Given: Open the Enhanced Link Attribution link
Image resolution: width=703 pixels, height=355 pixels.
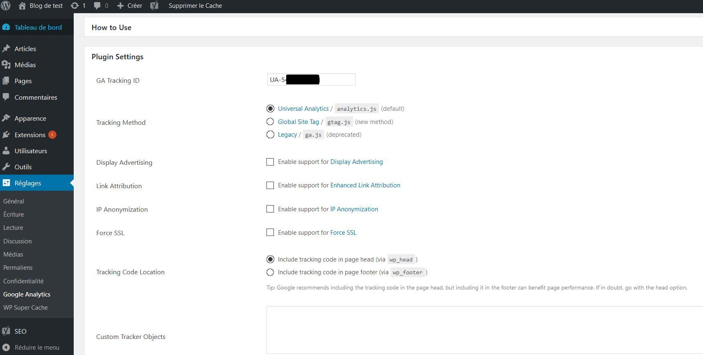Looking at the screenshot, I should (365, 185).
